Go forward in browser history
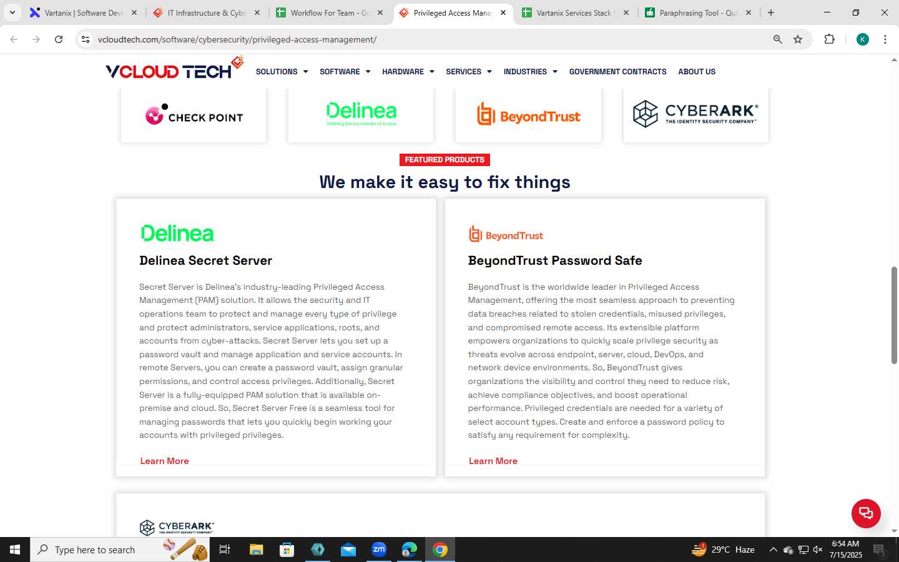 click(36, 39)
